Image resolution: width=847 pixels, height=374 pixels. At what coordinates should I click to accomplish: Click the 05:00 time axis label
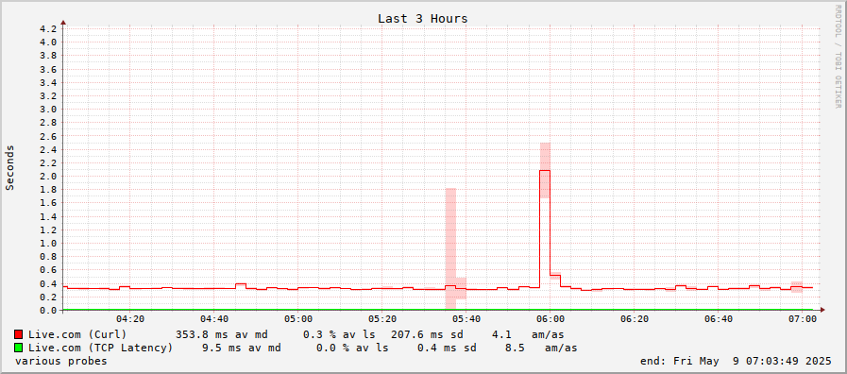(298, 319)
